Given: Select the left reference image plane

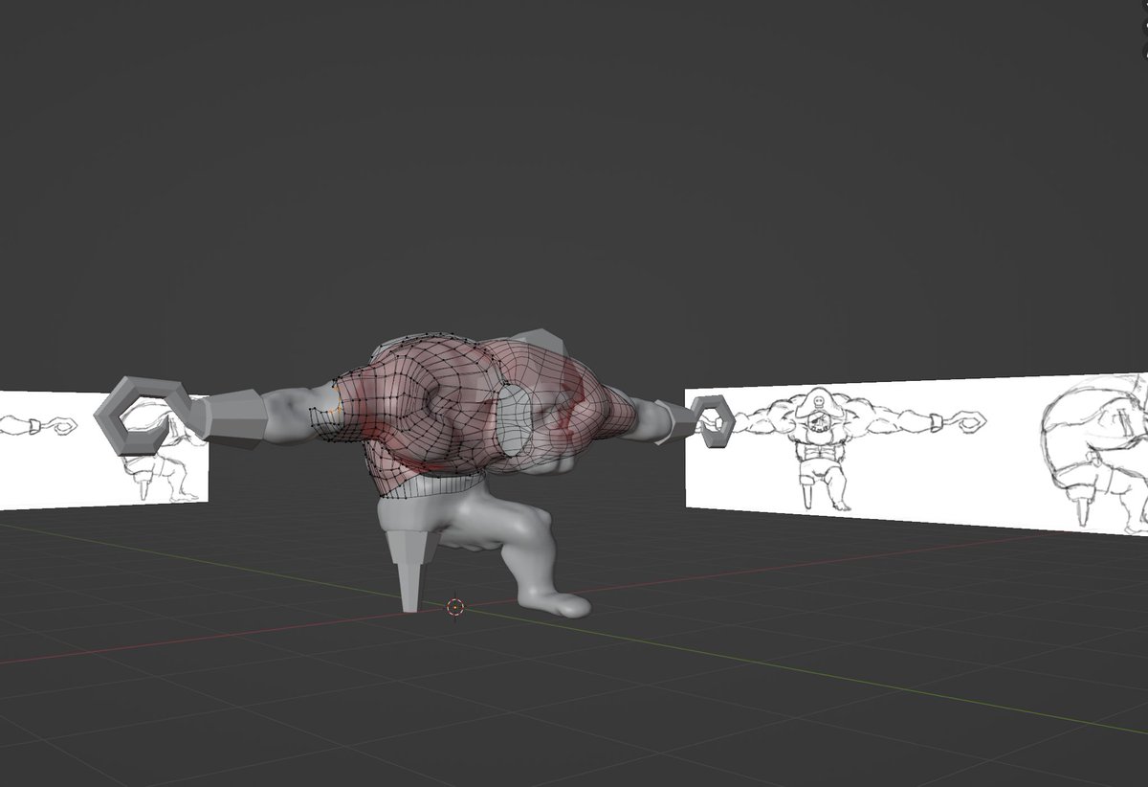Looking at the screenshot, I should 104,449.
